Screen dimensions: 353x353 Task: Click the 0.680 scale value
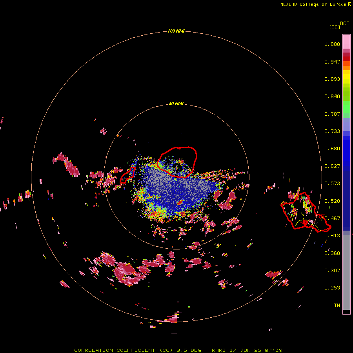(x=332, y=149)
